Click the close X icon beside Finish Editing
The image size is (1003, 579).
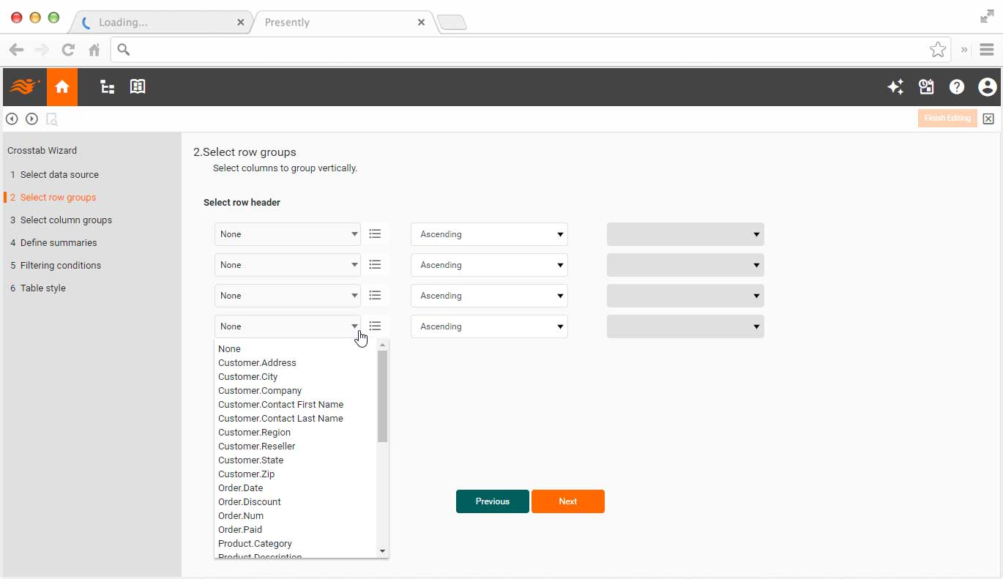click(x=988, y=119)
